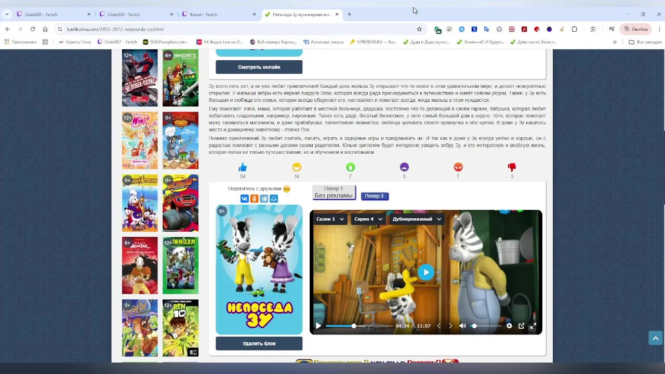Expand hidden bookmarks with double chevron
The width and height of the screenshot is (665, 374).
[x=615, y=42]
